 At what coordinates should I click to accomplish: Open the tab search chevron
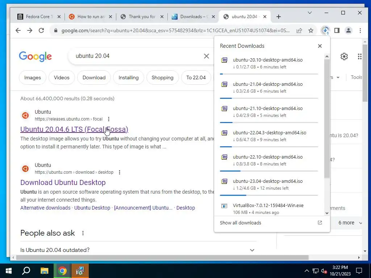click(309, 13)
